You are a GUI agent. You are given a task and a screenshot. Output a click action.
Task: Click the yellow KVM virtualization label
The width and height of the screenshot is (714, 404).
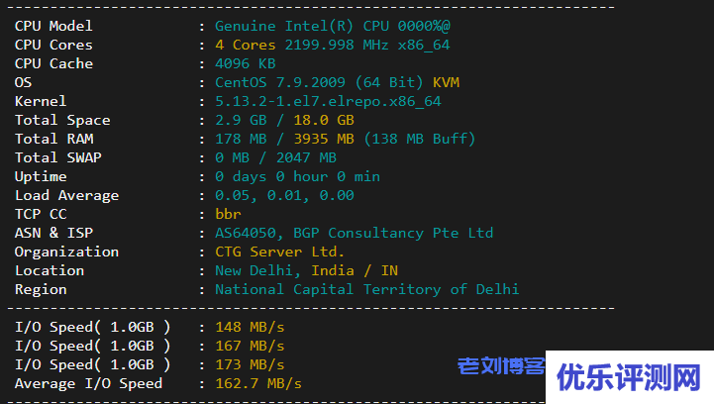click(x=446, y=82)
